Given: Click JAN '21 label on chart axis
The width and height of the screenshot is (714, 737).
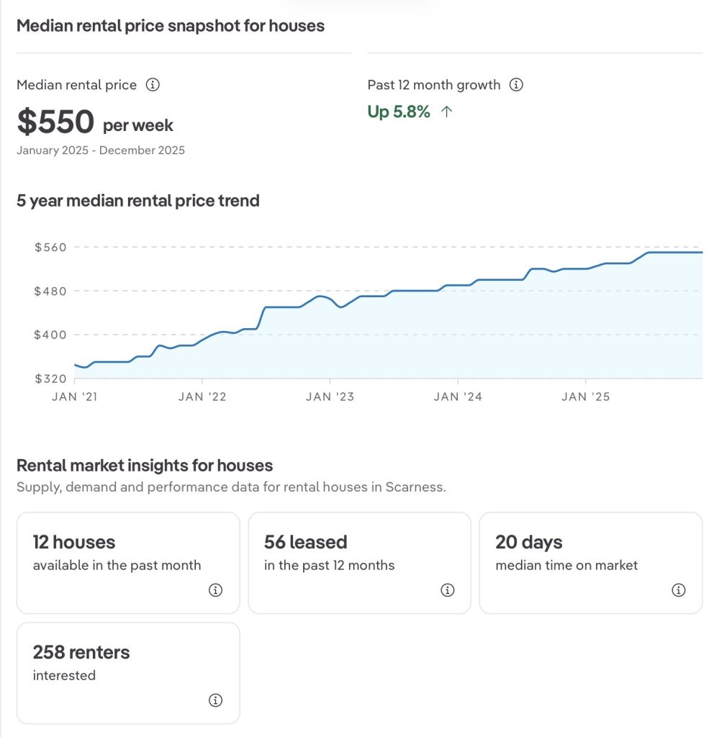Looking at the screenshot, I should click(75, 397).
